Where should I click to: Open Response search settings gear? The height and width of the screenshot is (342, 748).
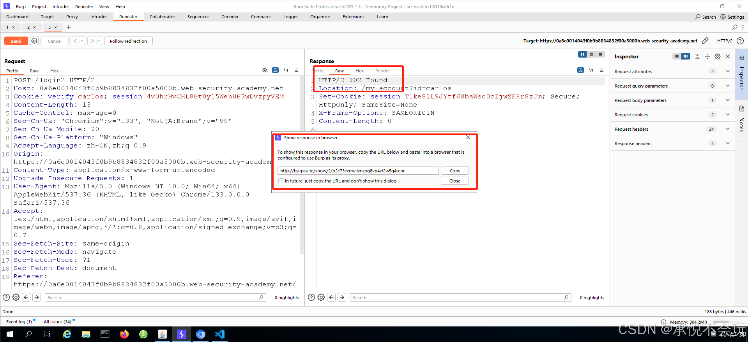point(321,297)
